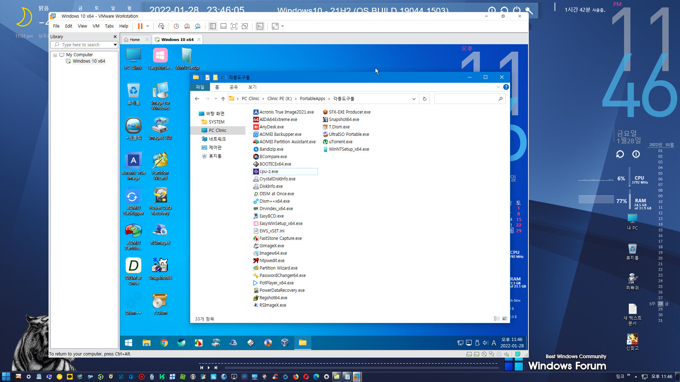This screenshot has width=680, height=382.
Task: Open the 내 PC icon on host desktop
Action: click(x=633, y=222)
